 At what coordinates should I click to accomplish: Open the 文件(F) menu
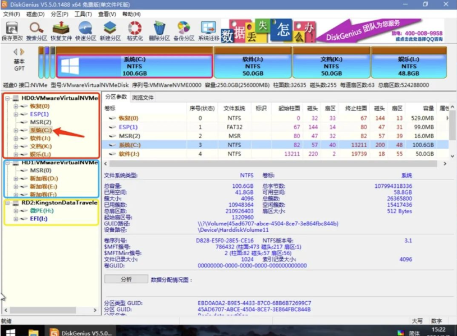12,14
